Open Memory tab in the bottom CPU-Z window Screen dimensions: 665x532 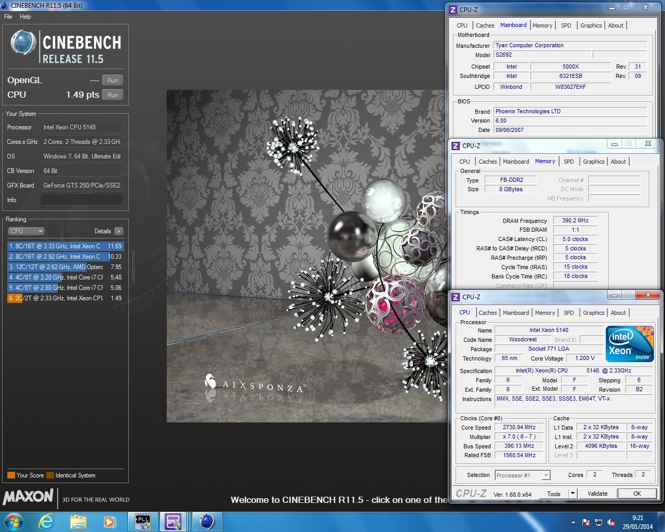coord(545,313)
